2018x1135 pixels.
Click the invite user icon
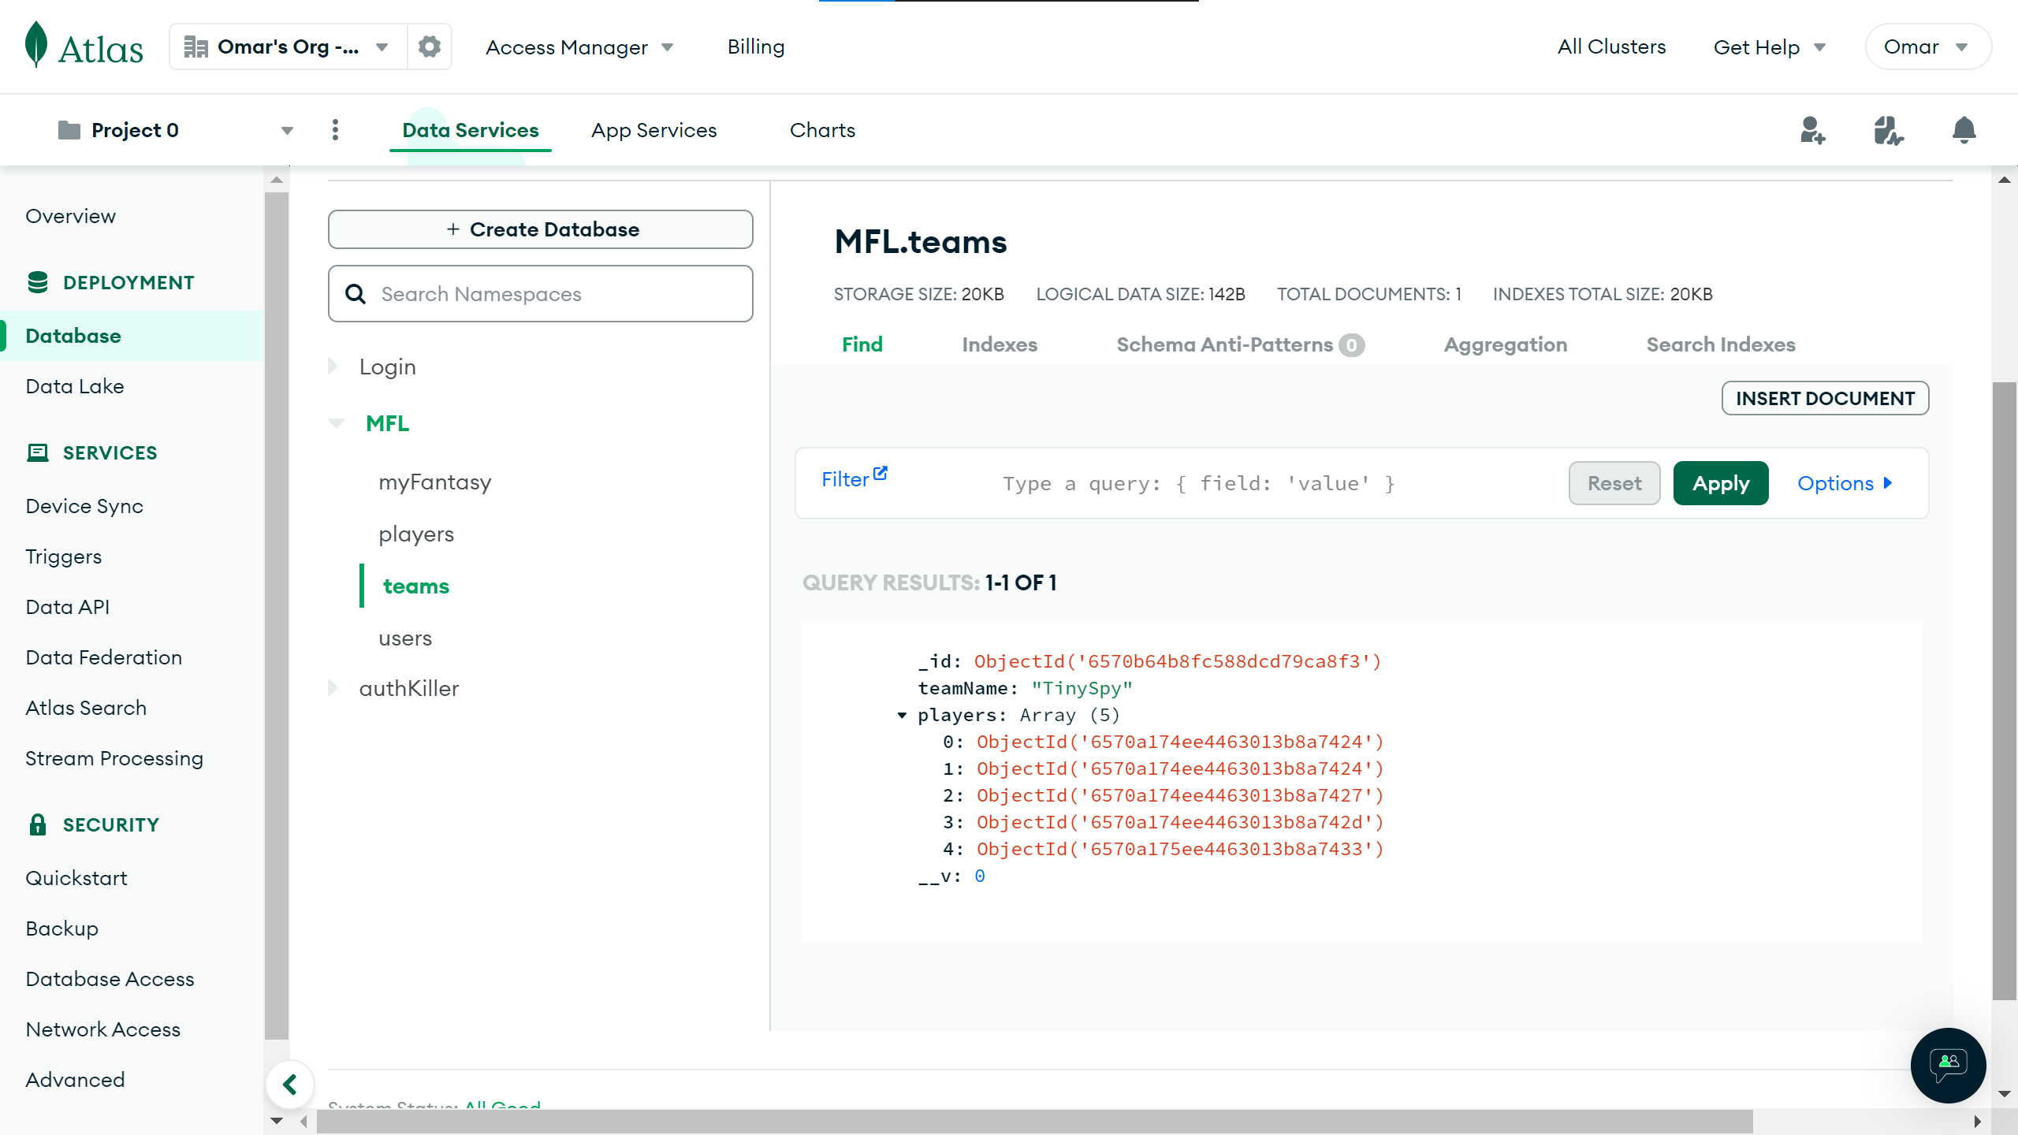(1812, 130)
